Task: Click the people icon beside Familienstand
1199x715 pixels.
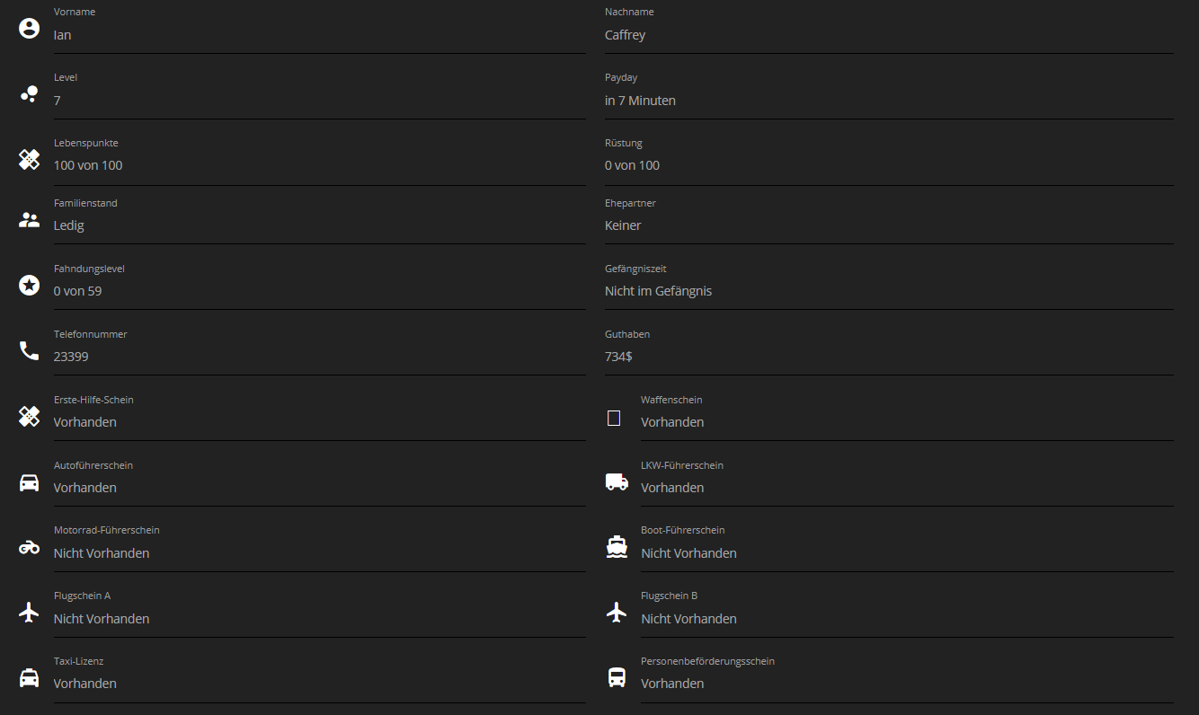Action: tap(29, 219)
